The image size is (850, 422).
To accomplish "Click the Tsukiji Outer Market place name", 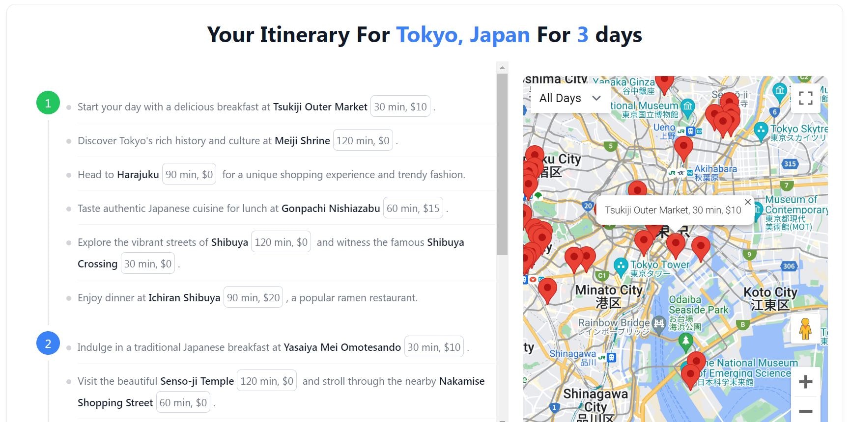I will click(x=320, y=107).
